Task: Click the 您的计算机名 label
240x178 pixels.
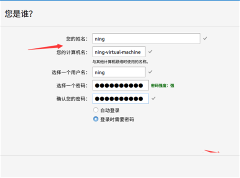Action: [72, 52]
